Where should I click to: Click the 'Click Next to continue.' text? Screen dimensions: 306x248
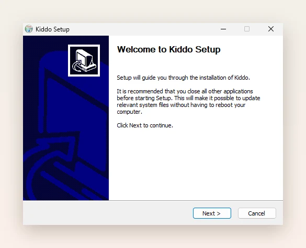(x=145, y=125)
